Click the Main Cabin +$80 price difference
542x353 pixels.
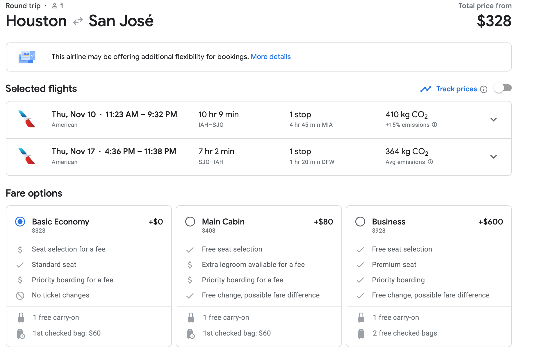tap(323, 222)
